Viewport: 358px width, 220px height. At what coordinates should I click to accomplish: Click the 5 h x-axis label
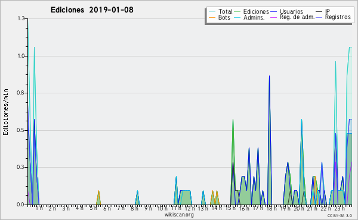click(x=93, y=208)
